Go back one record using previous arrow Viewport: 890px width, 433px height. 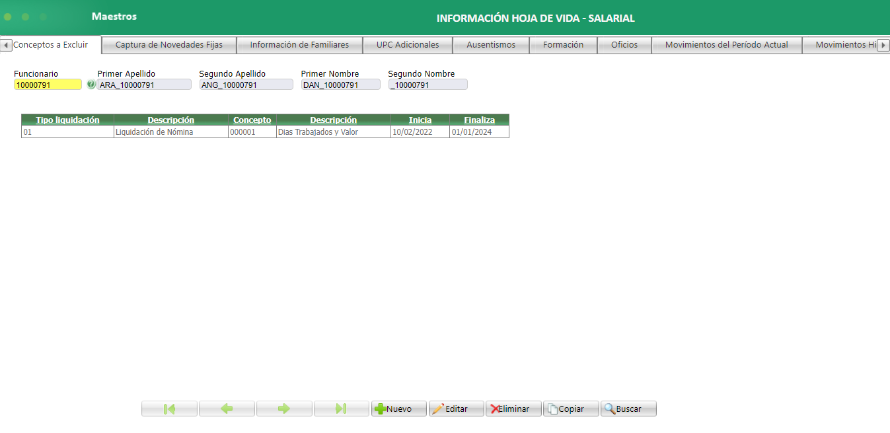pyautogui.click(x=227, y=408)
